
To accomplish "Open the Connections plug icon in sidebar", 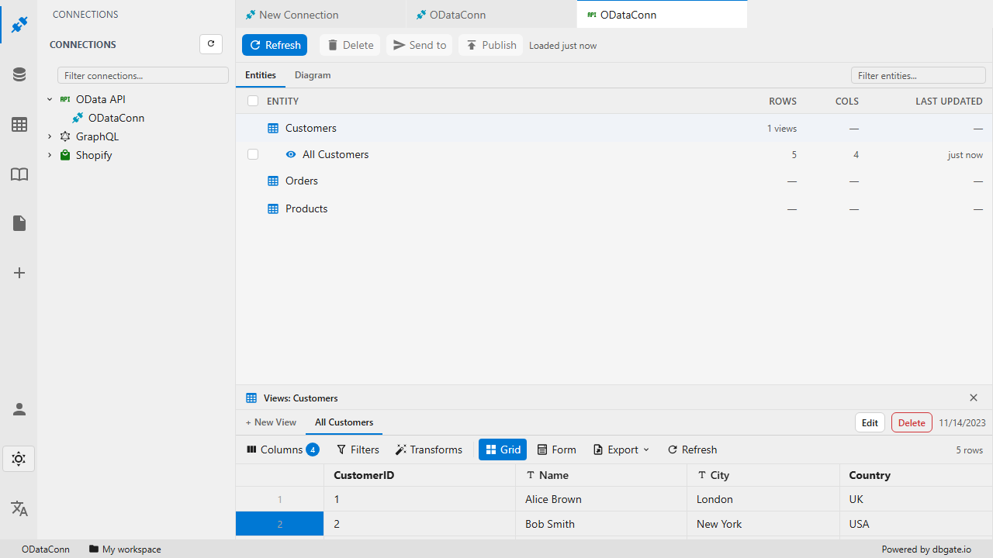I will 19,25.
